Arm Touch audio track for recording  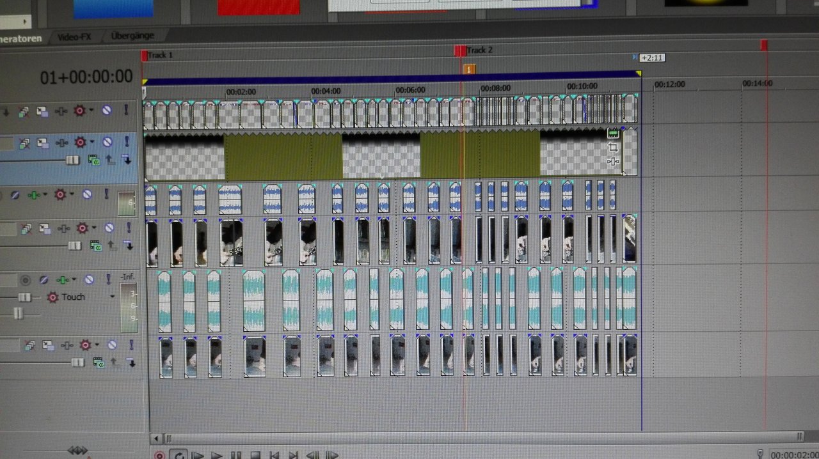coord(26,280)
